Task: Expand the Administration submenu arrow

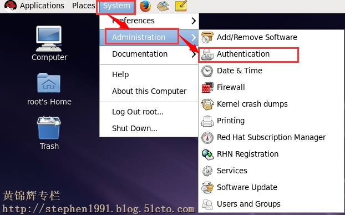Action: 194,37
